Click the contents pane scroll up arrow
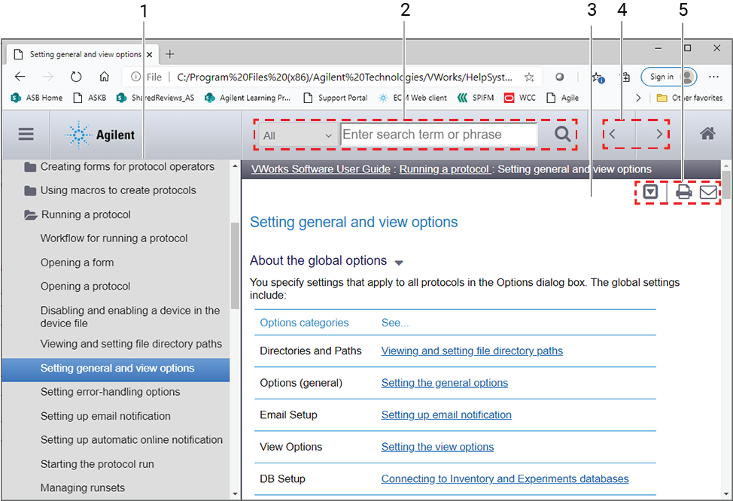 tap(235, 166)
